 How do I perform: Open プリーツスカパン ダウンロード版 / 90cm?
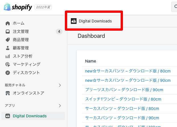click(124, 90)
